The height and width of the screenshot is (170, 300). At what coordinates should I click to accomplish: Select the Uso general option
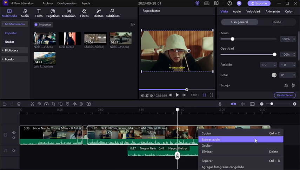pyautogui.click(x=240, y=22)
